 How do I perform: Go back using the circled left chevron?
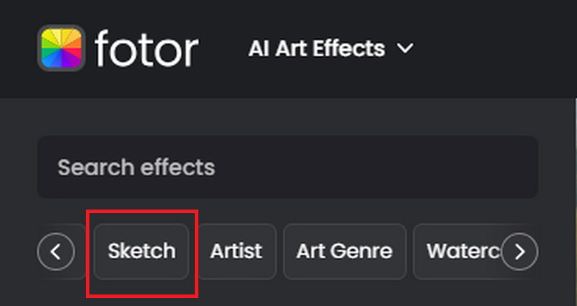pos(56,251)
